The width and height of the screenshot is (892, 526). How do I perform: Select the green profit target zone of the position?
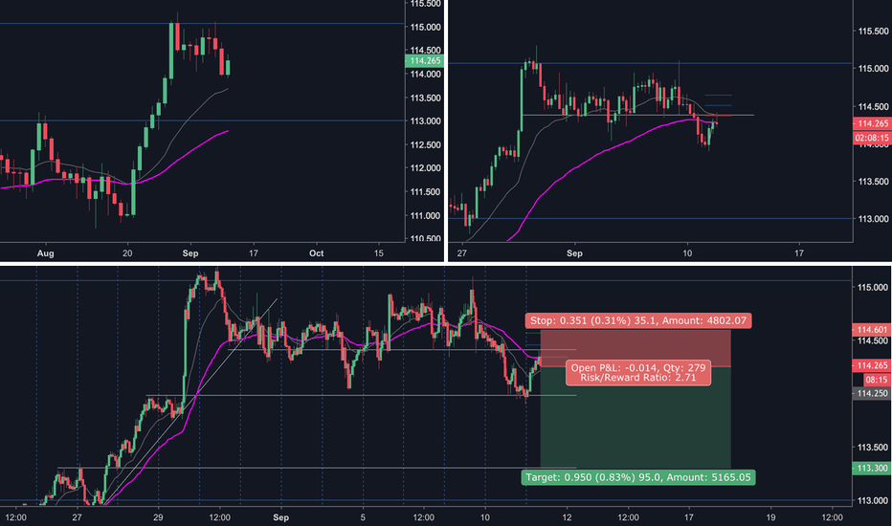point(636,417)
